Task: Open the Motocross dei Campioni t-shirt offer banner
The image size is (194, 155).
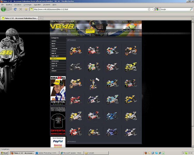Action: (x=58, y=121)
